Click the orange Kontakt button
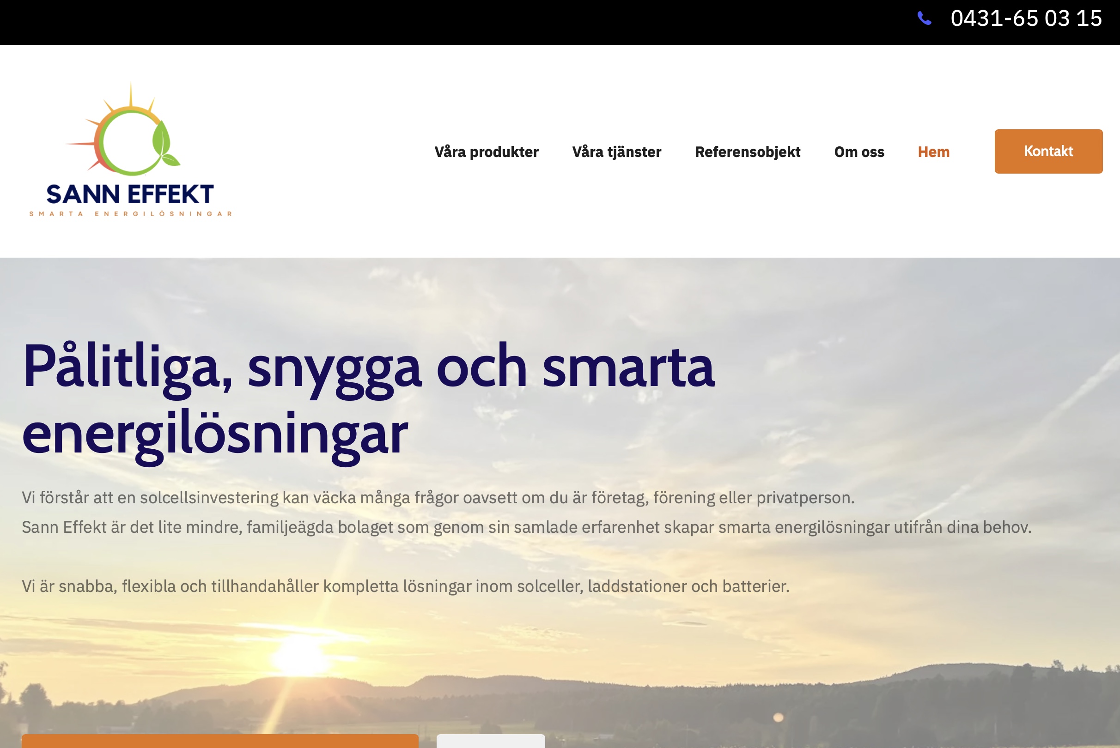This screenshot has width=1120, height=748. [x=1048, y=151]
